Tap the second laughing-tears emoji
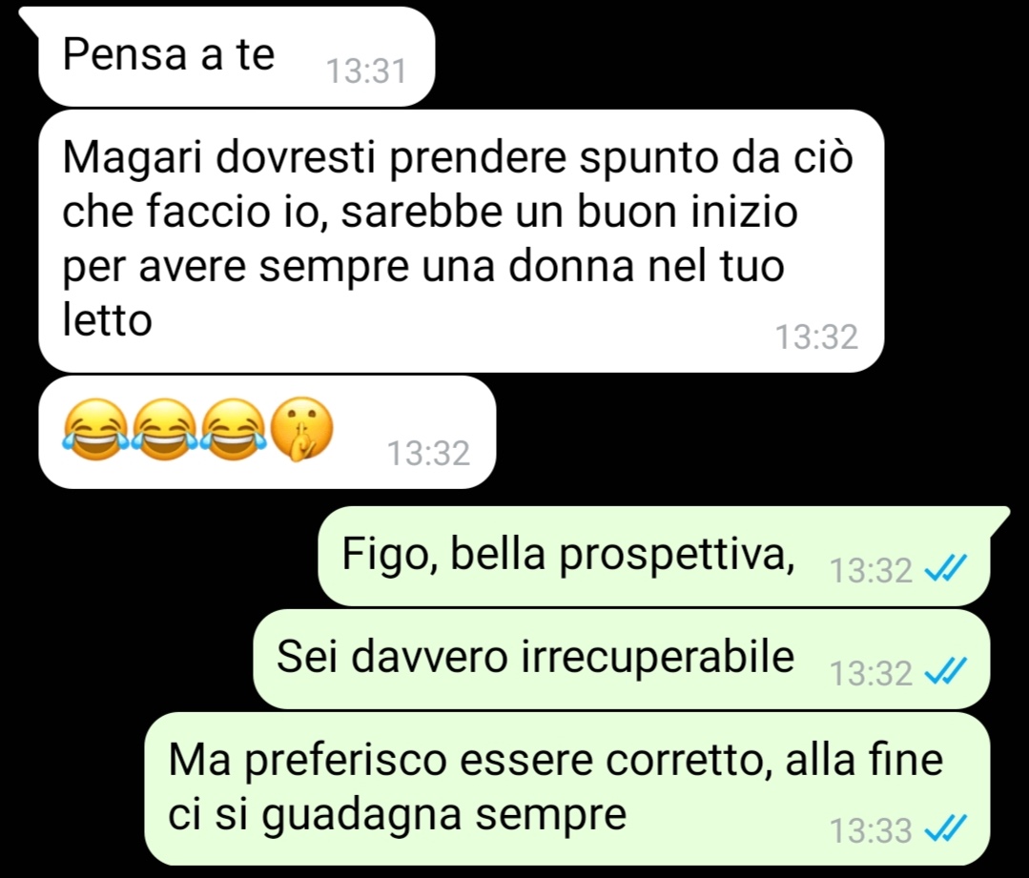This screenshot has height=878, width=1029. (164, 430)
